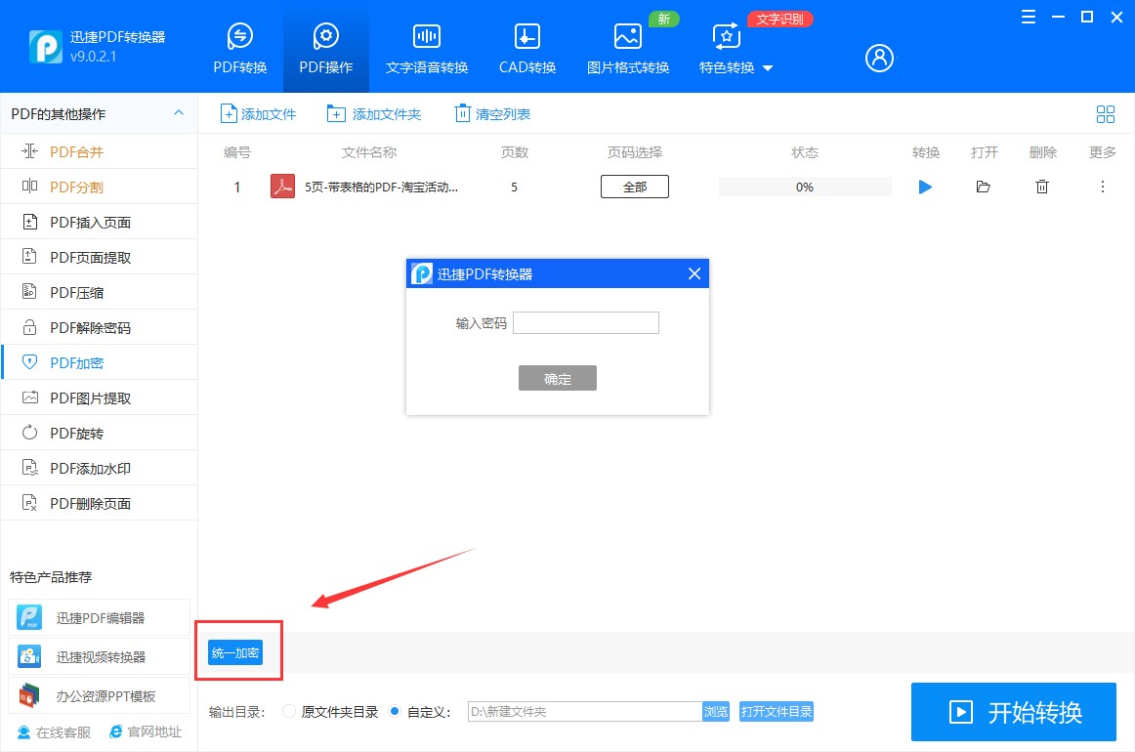The height and width of the screenshot is (752, 1135).
Task: Switch to the PDF转换 tab
Action: coord(239,46)
